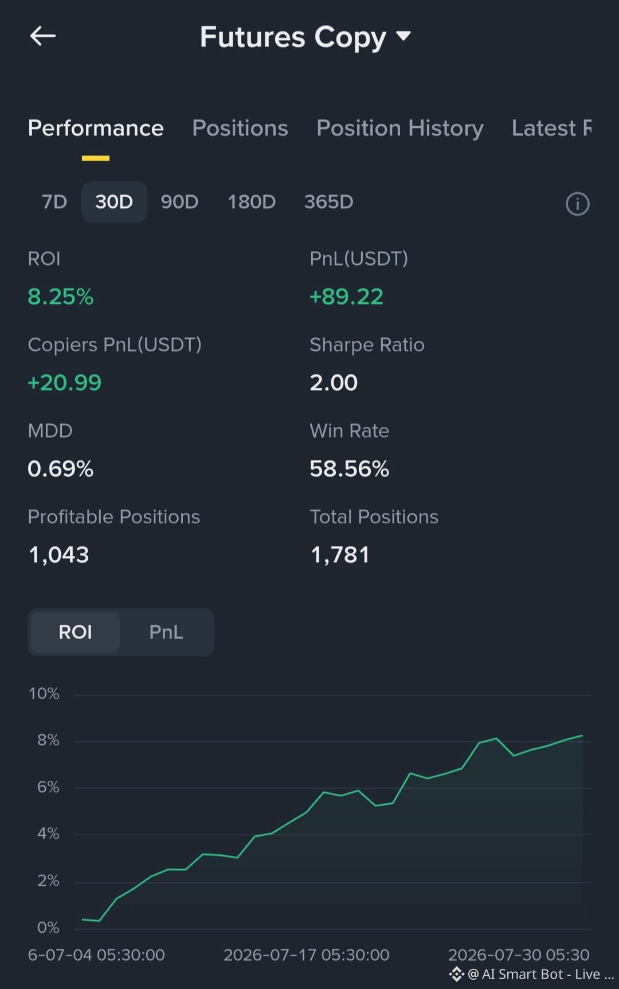Select the 365D time range
The image size is (619, 989).
328,202
